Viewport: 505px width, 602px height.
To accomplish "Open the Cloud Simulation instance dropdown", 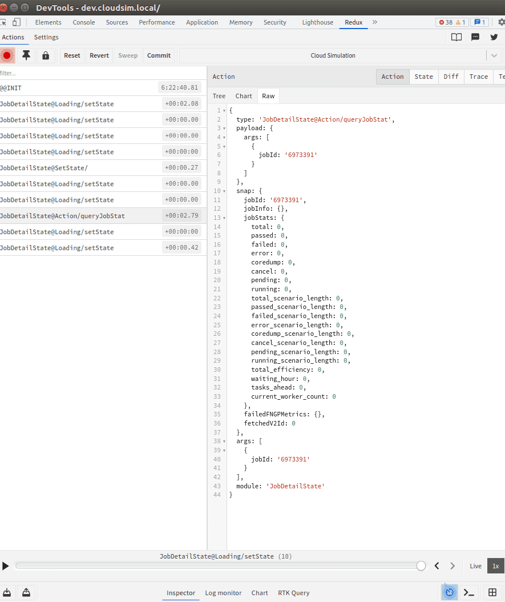I will (494, 55).
